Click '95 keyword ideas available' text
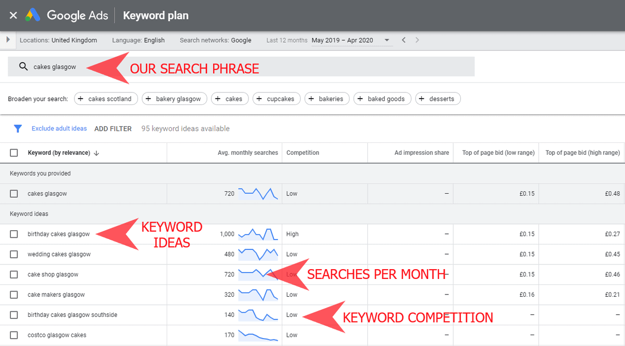625x346 pixels. coord(185,128)
